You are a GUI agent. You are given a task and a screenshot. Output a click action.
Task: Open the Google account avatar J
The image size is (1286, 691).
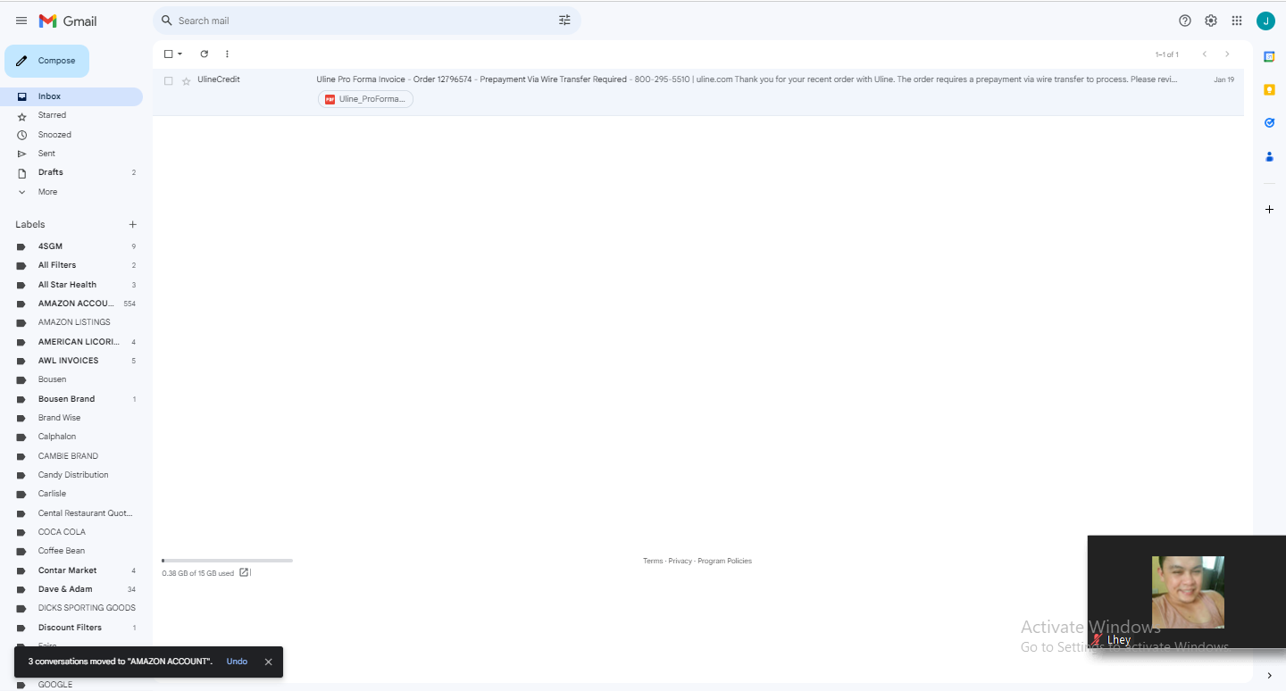(1265, 21)
